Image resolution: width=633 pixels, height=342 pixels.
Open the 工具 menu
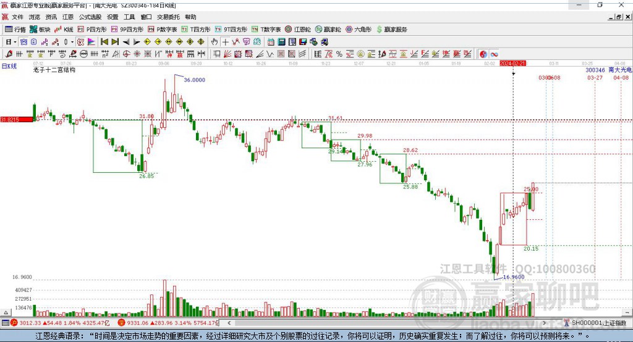point(129,17)
